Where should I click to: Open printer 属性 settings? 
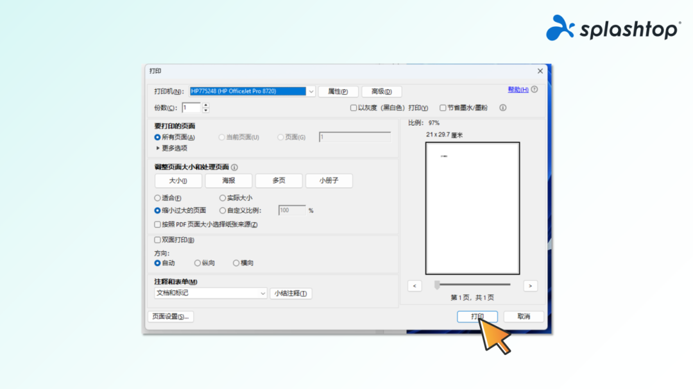338,91
